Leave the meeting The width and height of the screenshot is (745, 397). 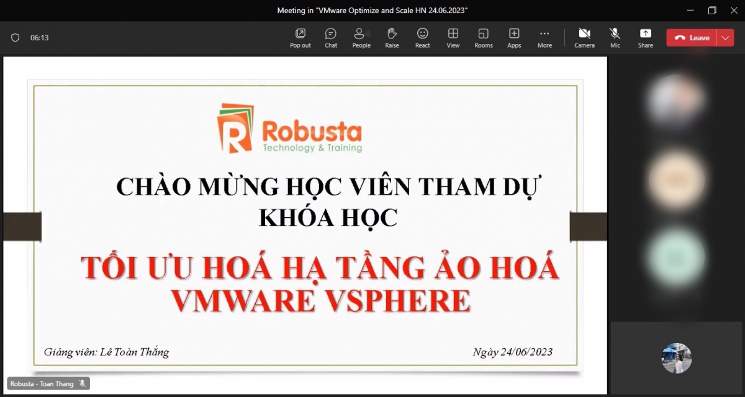pos(692,38)
